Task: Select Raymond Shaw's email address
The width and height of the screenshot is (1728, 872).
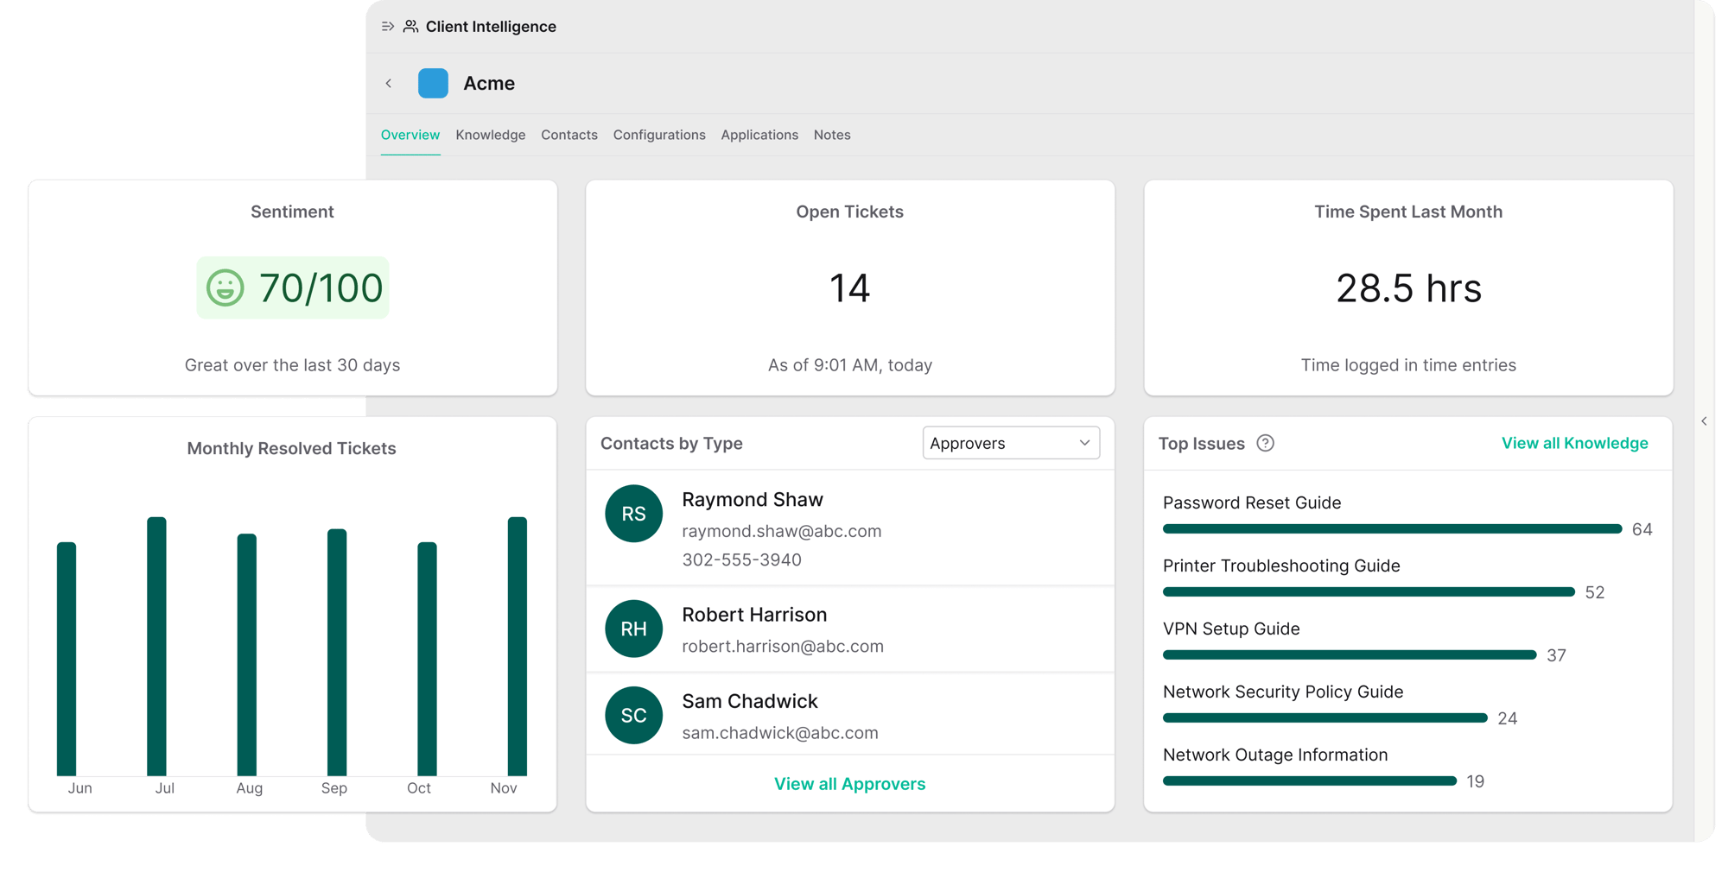Action: pos(782,531)
